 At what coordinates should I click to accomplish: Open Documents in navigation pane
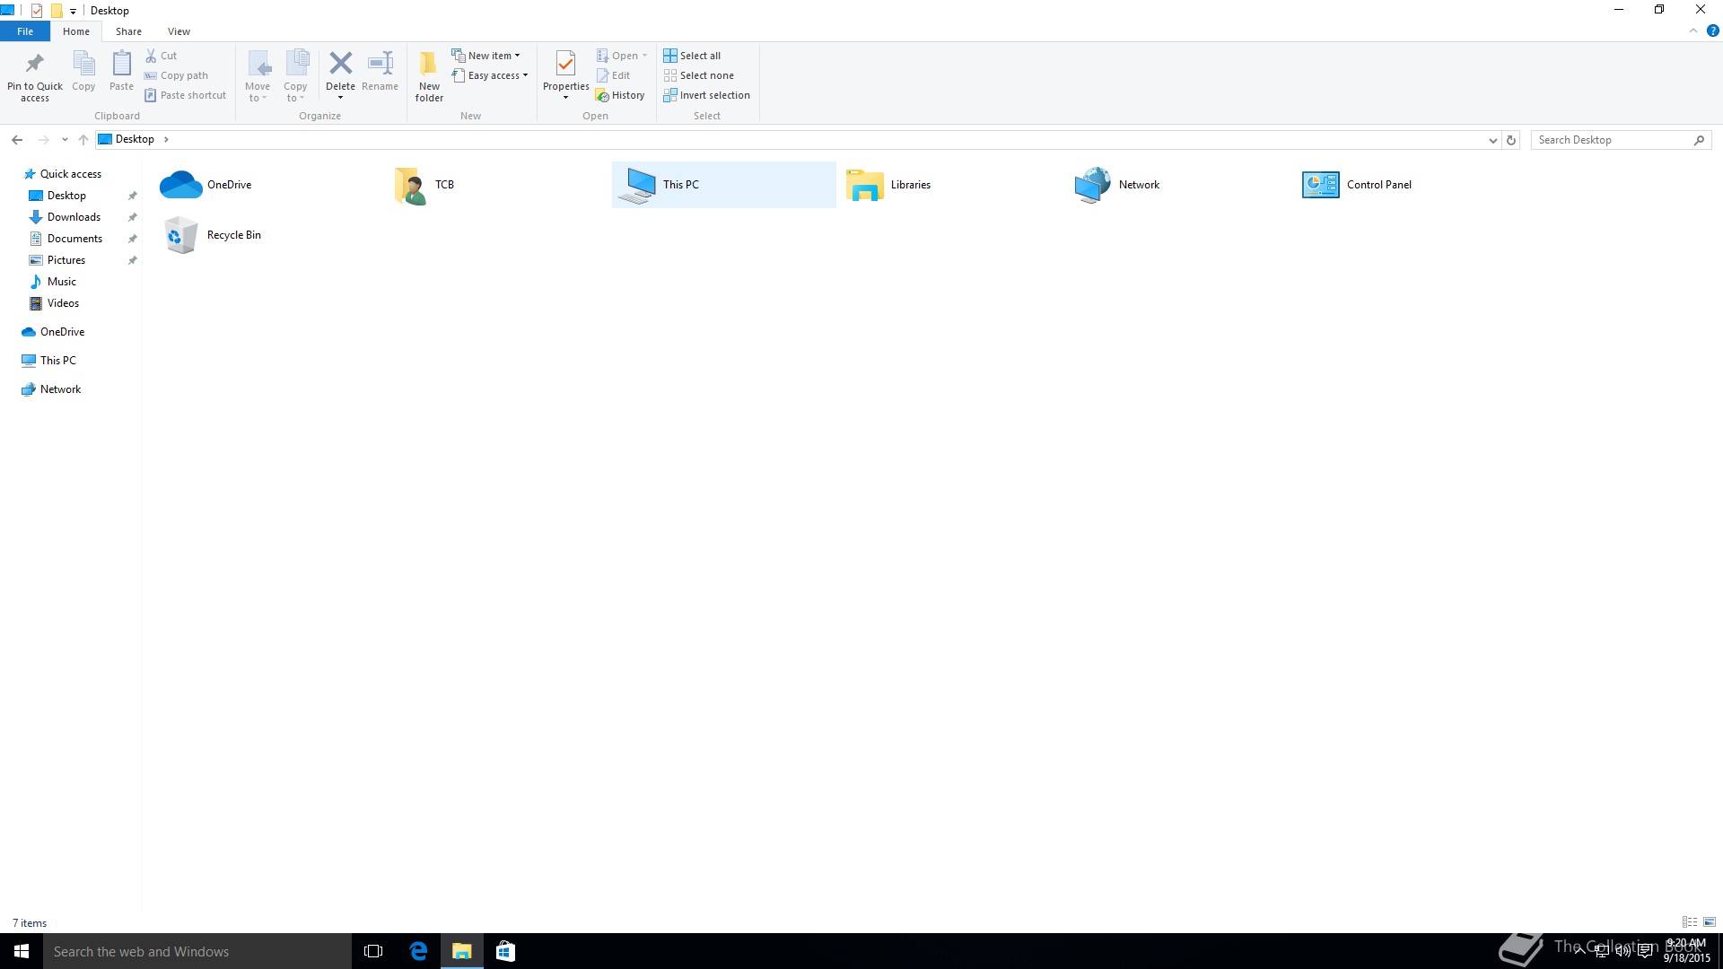tap(74, 239)
